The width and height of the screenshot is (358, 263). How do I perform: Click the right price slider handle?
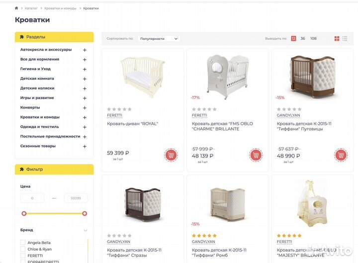point(85,213)
